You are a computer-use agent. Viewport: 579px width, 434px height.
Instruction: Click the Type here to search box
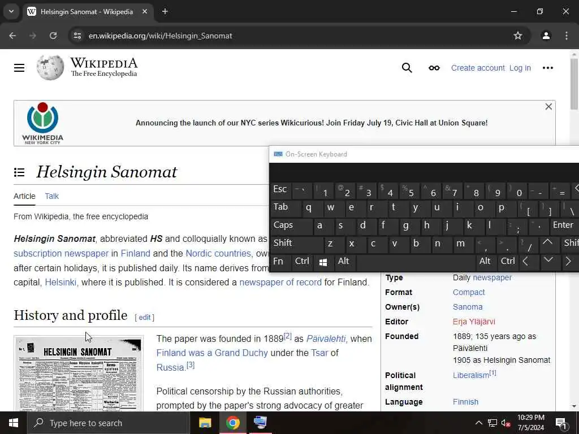point(109,423)
